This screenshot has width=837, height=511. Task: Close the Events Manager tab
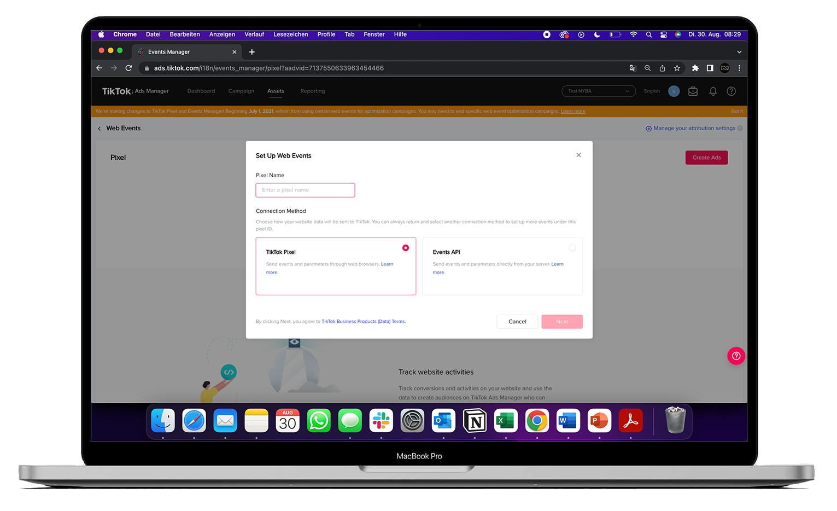tap(235, 52)
